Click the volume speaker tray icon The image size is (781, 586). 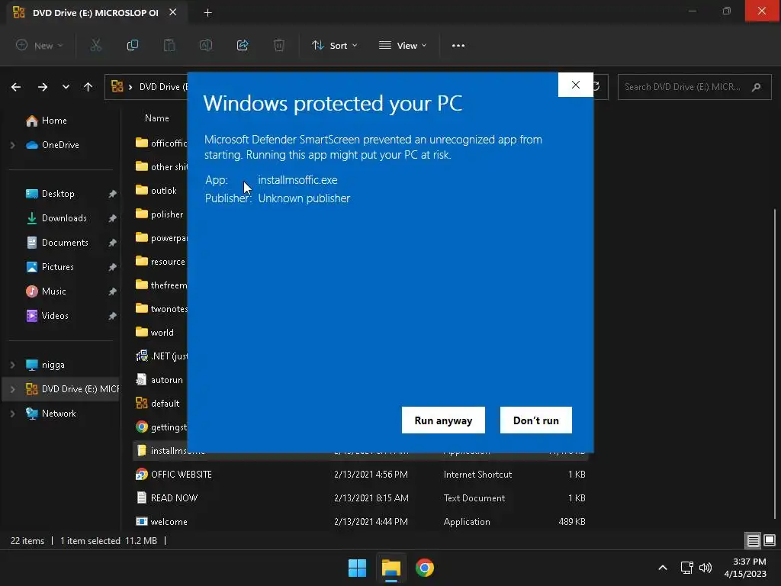coord(705,568)
